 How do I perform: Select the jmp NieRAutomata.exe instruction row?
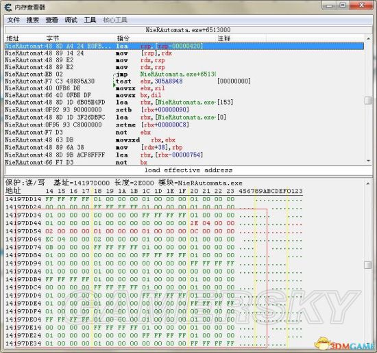(184, 74)
